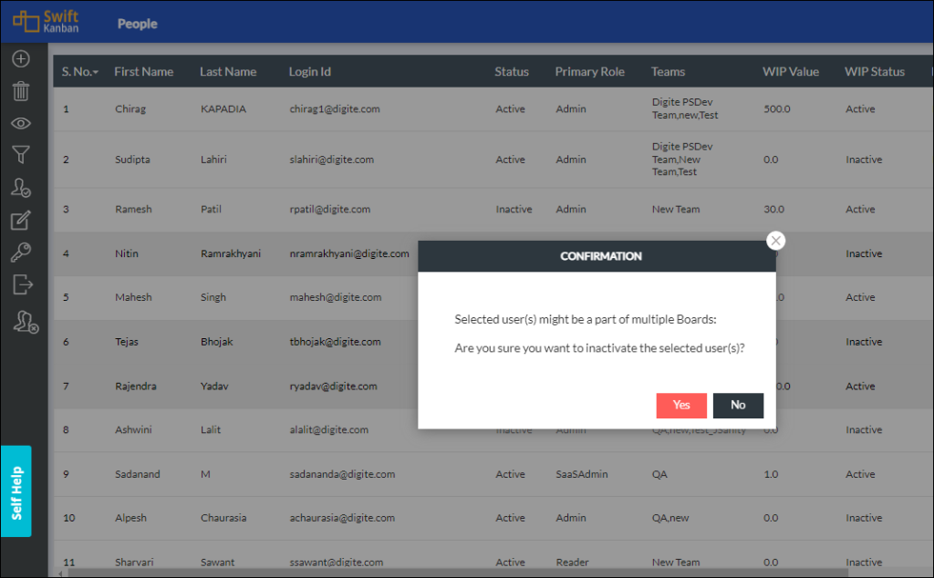Select mahesh@digite.com cell
This screenshot has width=934, height=578.
(336, 297)
